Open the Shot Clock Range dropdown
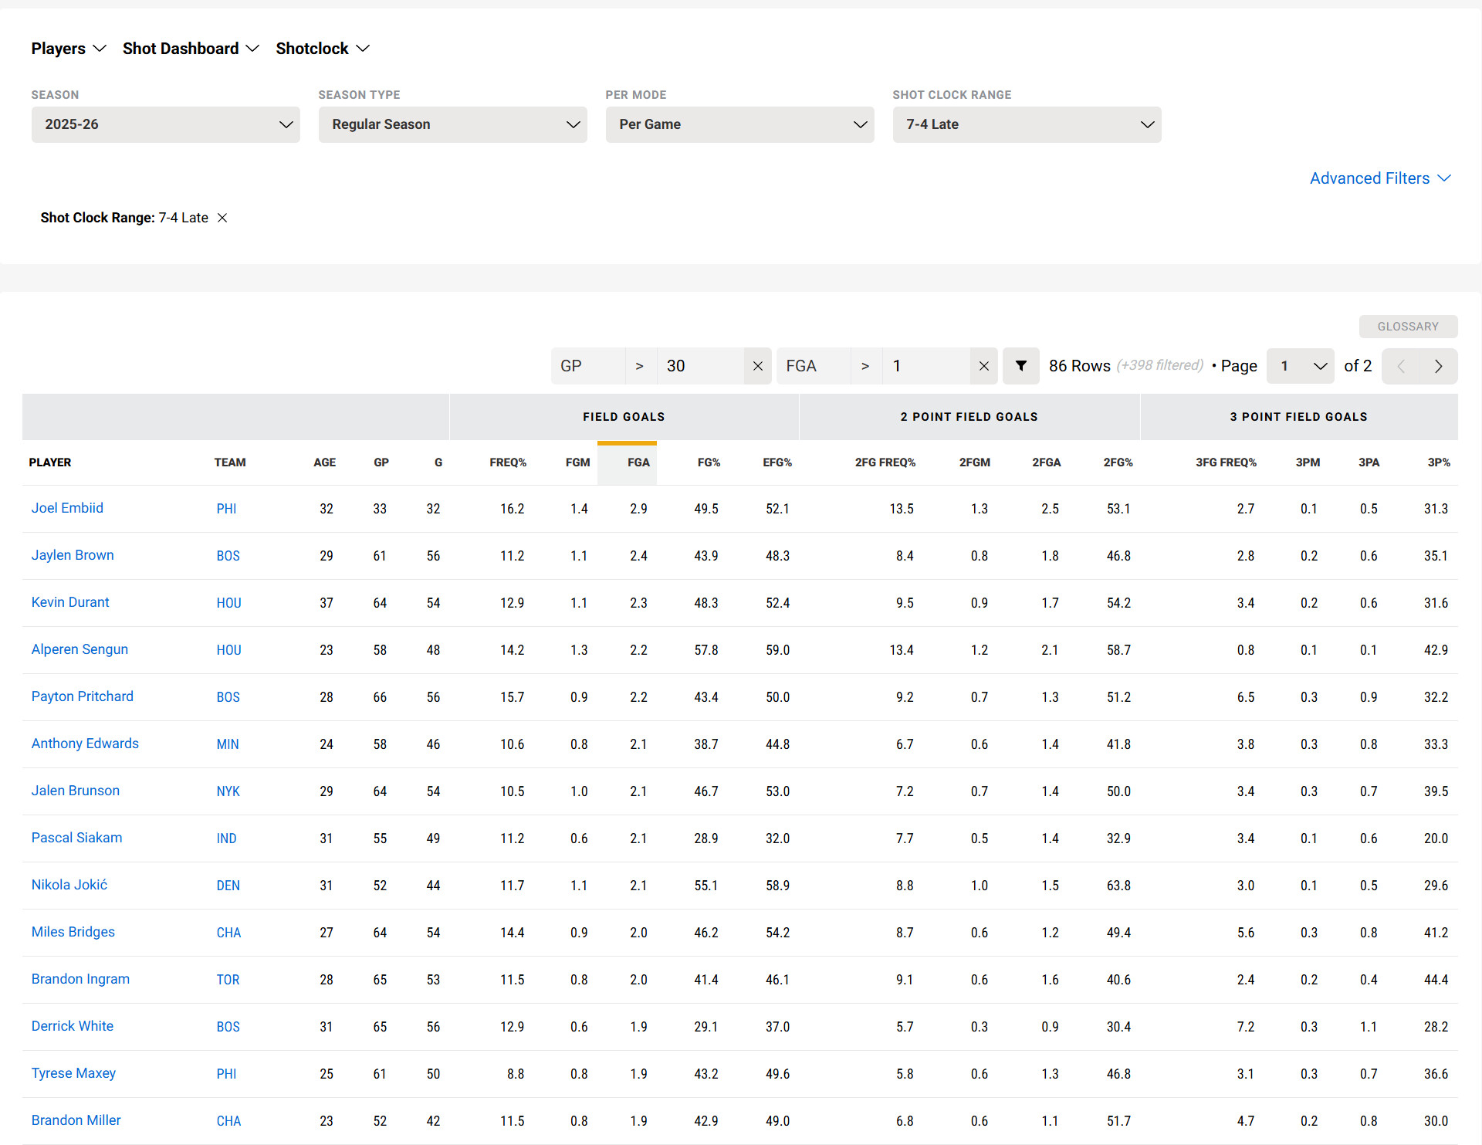 (1027, 124)
